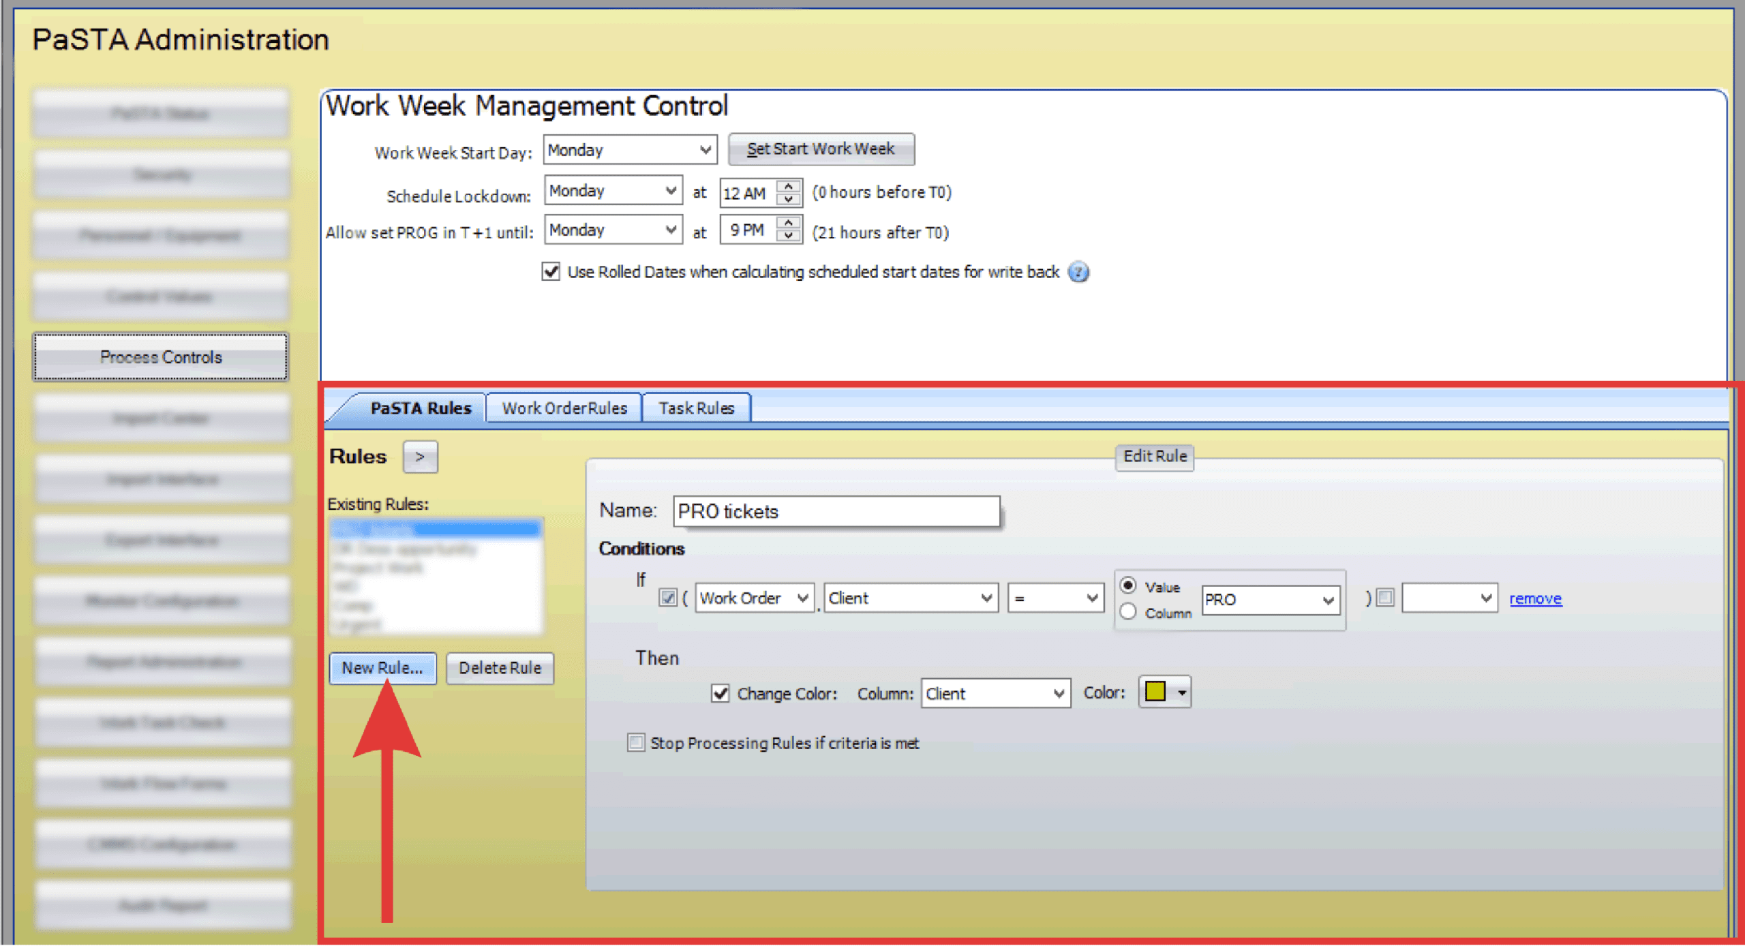
Task: Click the blue help question mark icon
Action: (x=1078, y=272)
